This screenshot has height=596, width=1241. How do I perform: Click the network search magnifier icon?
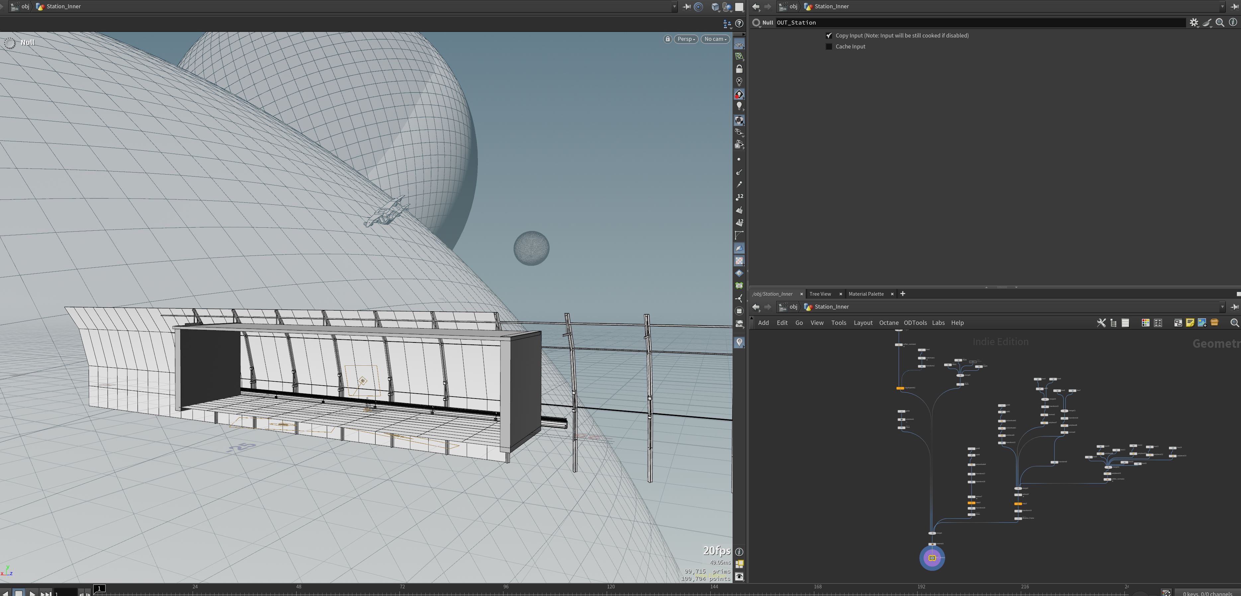pos(1234,323)
